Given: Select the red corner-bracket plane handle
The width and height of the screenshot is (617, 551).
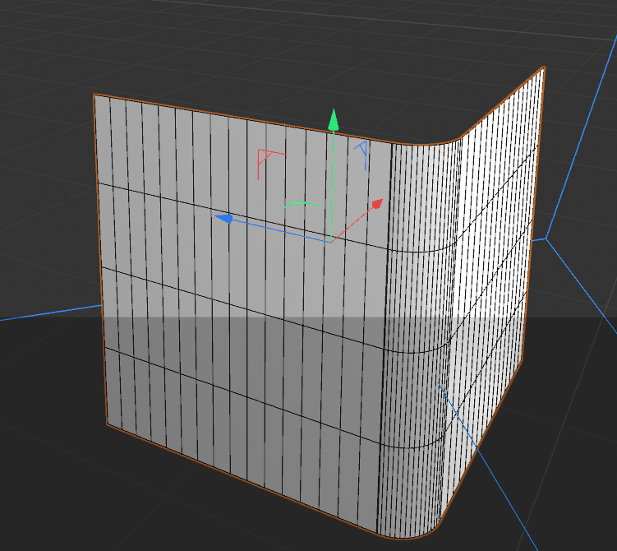Looking at the screenshot, I should coord(271,164).
